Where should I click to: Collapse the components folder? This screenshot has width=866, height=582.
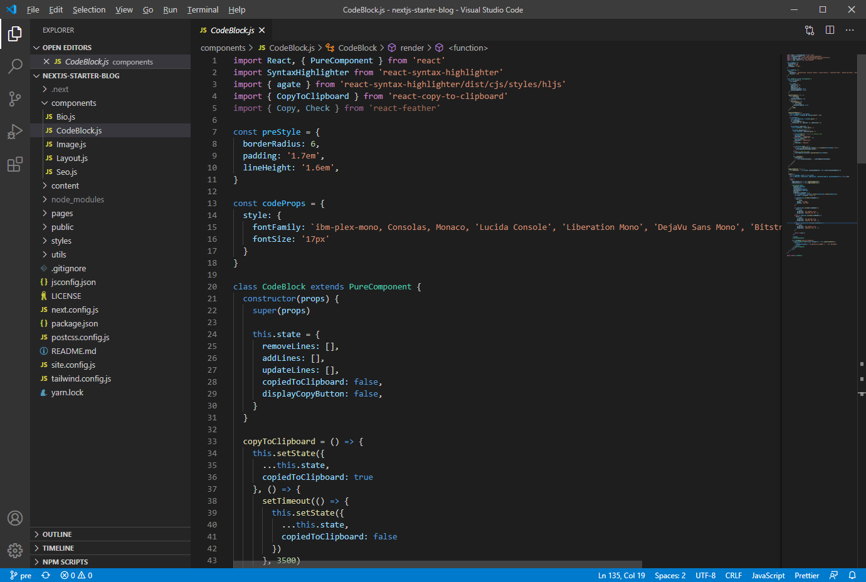(73, 103)
